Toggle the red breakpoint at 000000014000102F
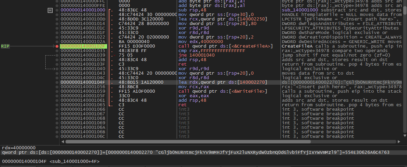 [x=57, y=46]
